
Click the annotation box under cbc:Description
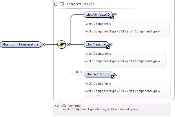(x=127, y=89)
